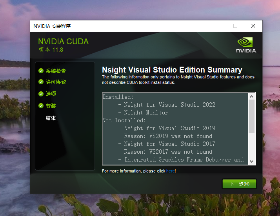Click the 版本 11.8 version text

51,50
